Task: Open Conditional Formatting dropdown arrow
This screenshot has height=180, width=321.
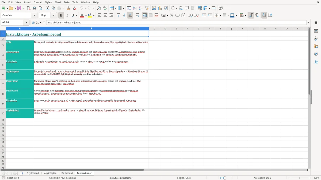Action: tap(245, 15)
